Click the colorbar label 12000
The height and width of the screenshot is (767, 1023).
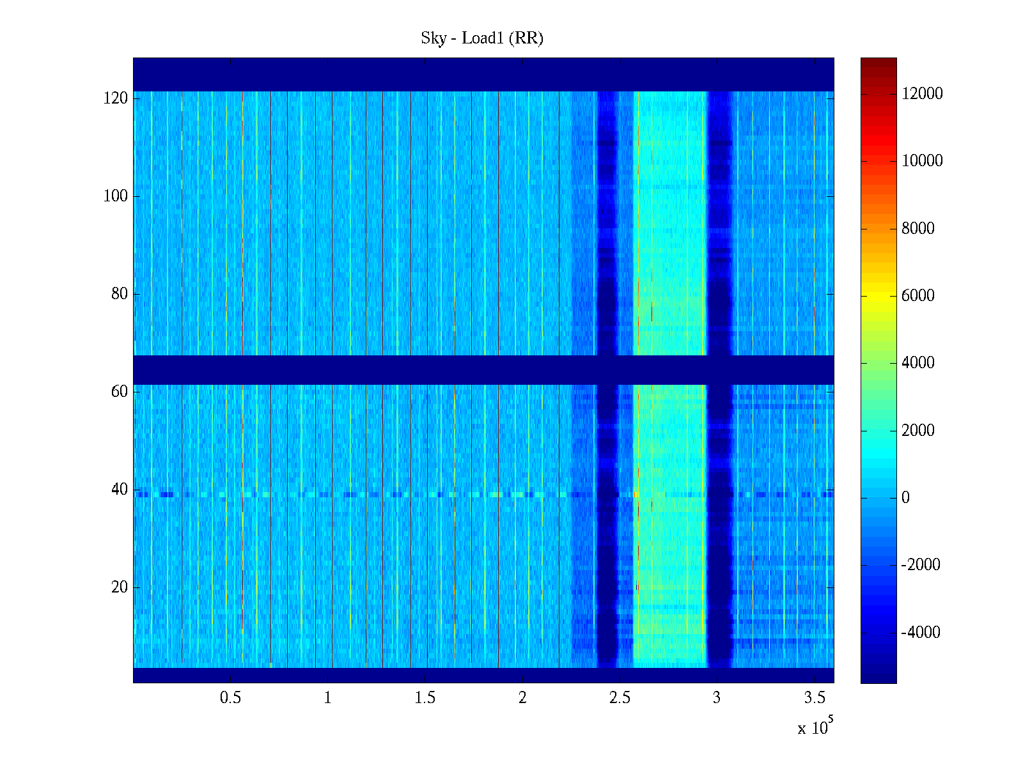pyautogui.click(x=922, y=94)
